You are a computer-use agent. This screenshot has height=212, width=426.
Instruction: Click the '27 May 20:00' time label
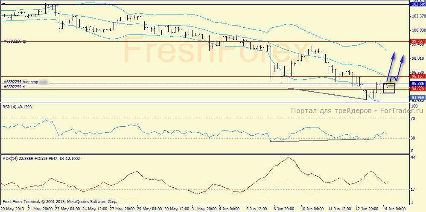pyautogui.click(x=121, y=209)
